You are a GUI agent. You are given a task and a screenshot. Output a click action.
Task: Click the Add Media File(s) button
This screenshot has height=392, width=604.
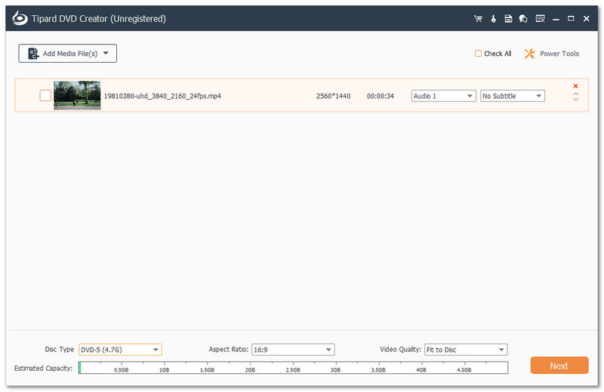(x=67, y=53)
